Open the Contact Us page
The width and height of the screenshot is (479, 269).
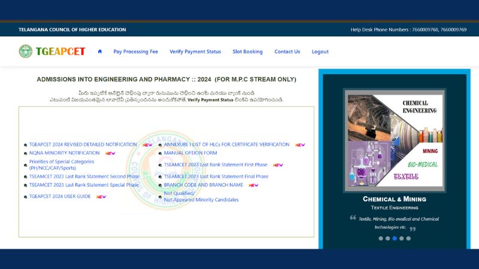[287, 51]
